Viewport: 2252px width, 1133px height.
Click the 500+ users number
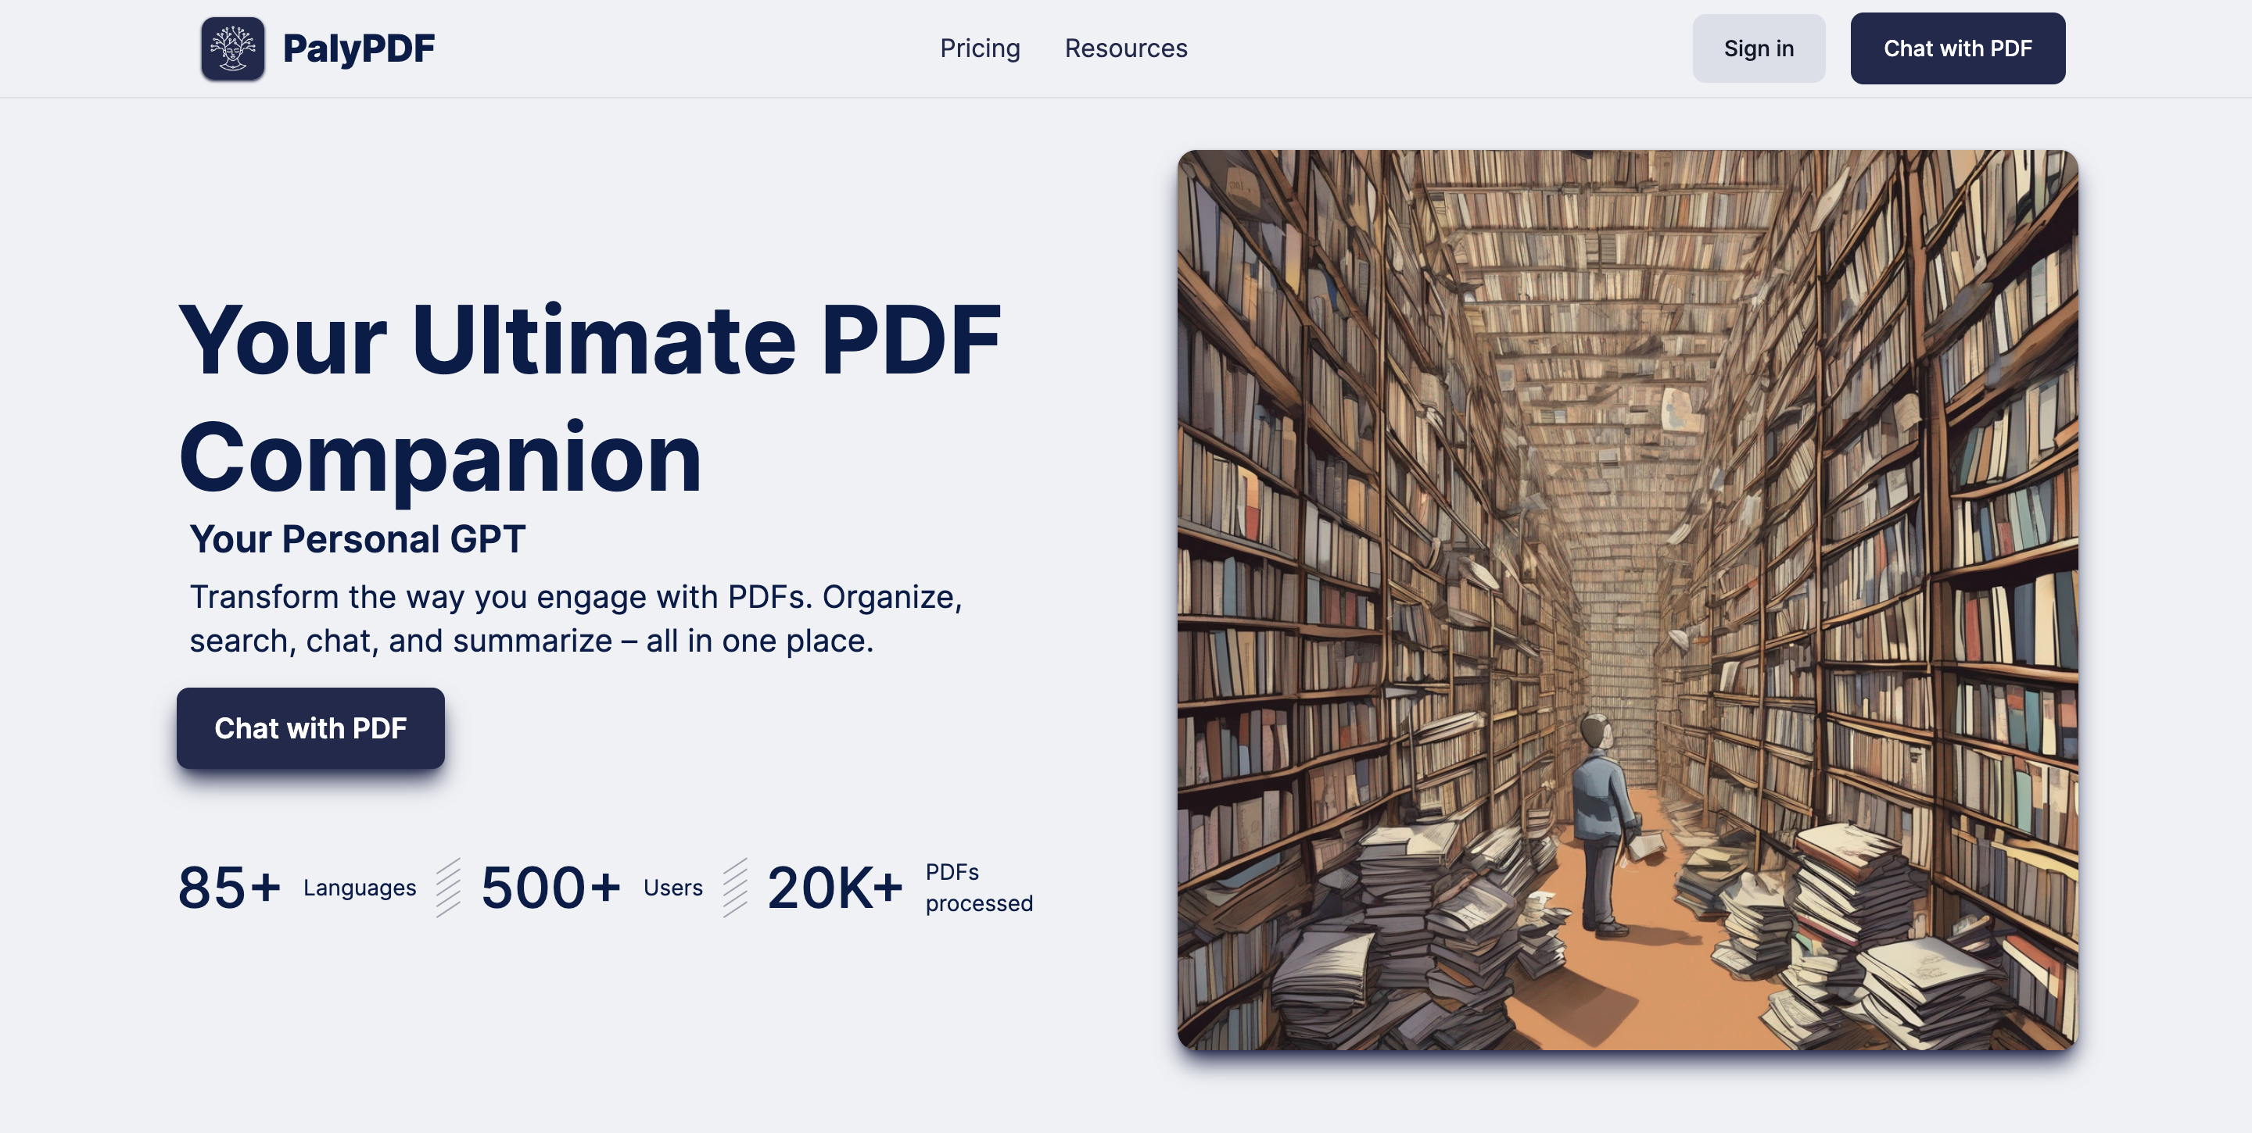click(x=550, y=888)
